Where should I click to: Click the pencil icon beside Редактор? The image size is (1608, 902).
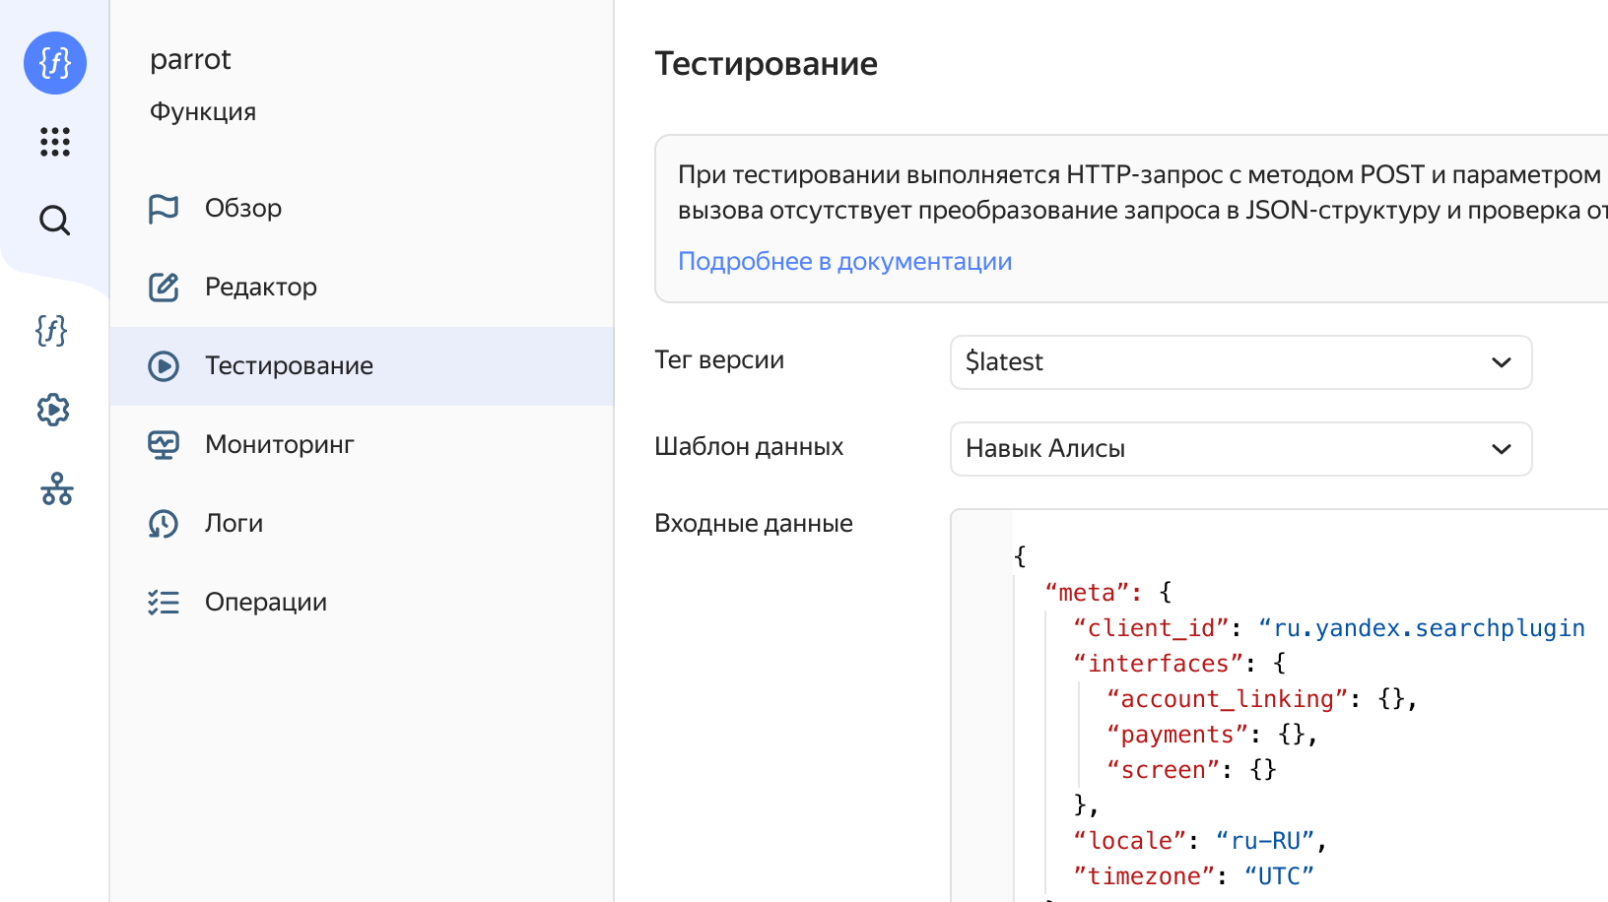(164, 288)
